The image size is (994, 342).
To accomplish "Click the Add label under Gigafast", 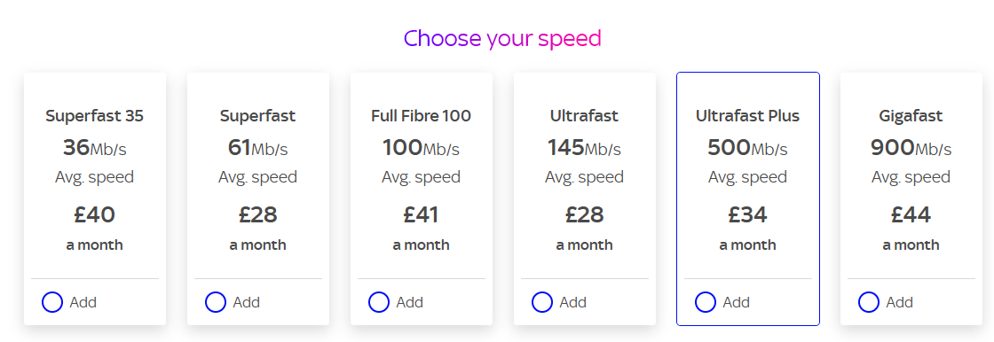I will 900,302.
